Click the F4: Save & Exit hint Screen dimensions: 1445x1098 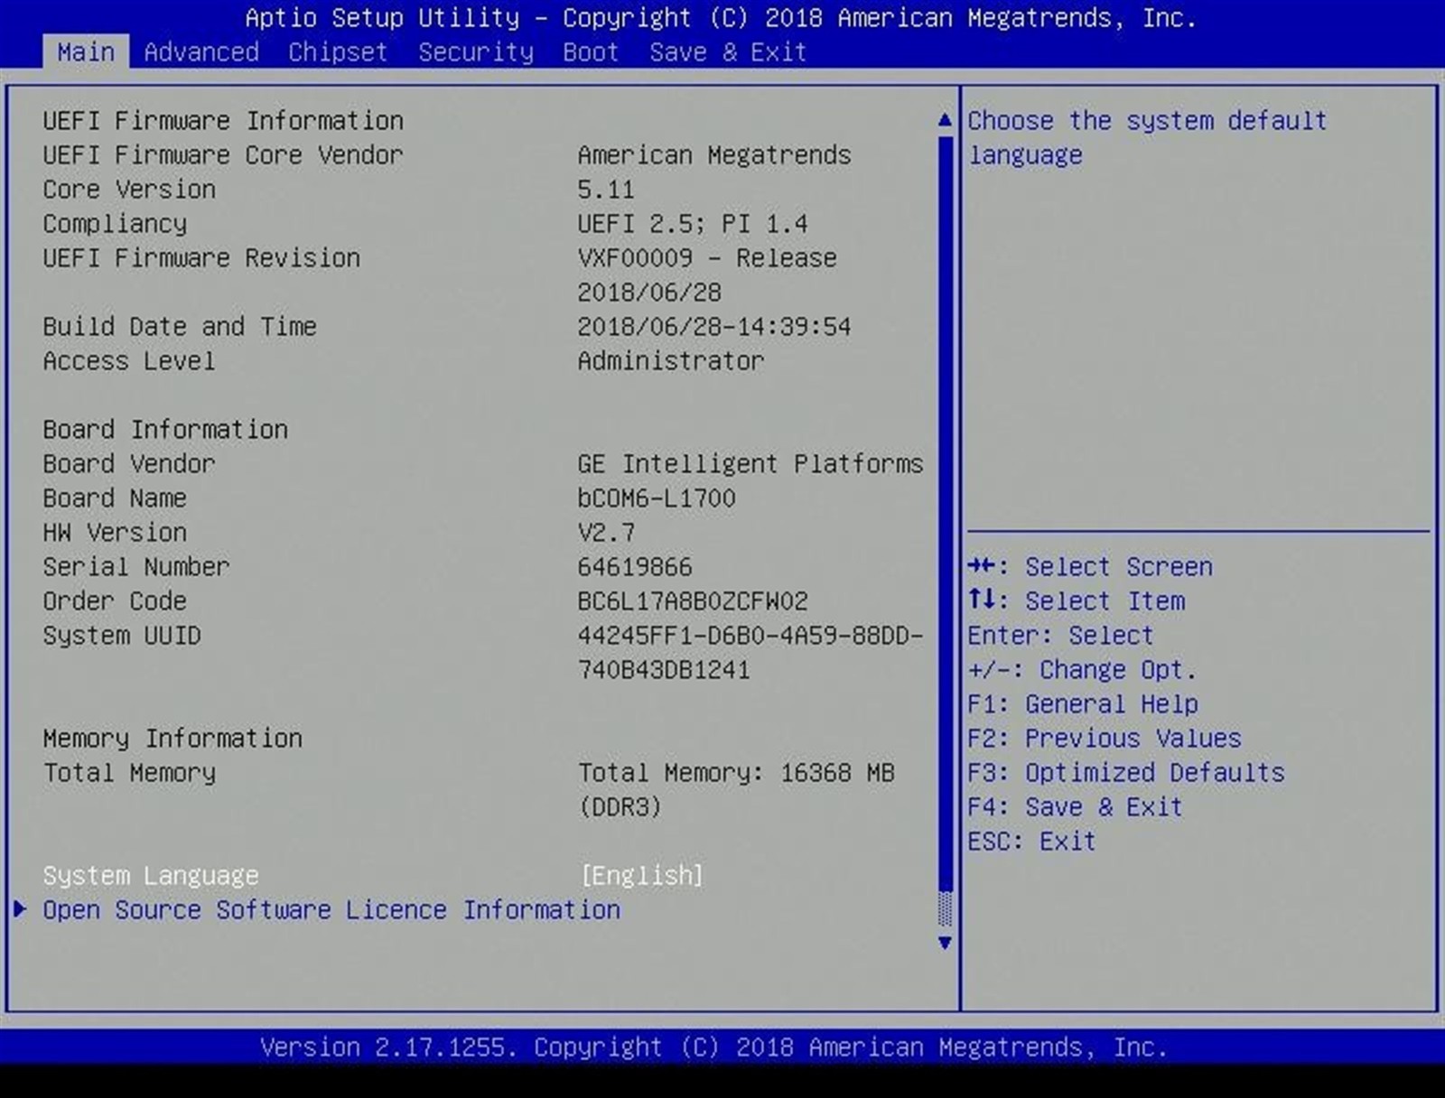pos(1075,806)
